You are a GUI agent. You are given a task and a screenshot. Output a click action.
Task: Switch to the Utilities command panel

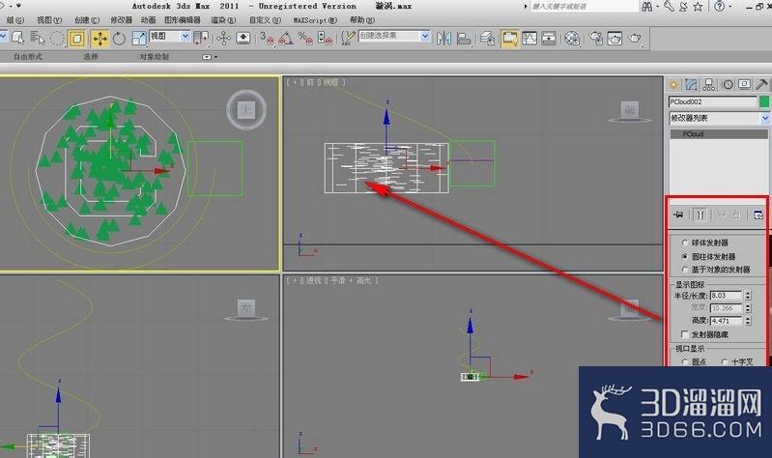click(761, 85)
